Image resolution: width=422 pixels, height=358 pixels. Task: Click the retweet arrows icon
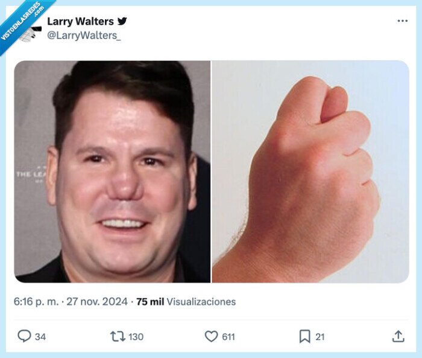pyautogui.click(x=118, y=336)
